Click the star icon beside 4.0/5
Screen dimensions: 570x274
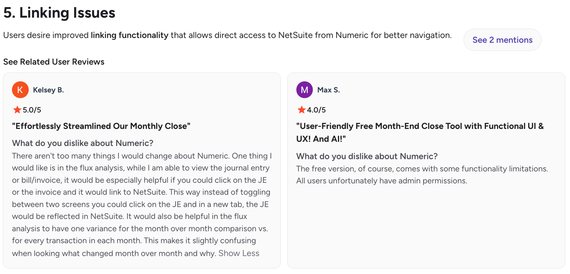pyautogui.click(x=301, y=110)
